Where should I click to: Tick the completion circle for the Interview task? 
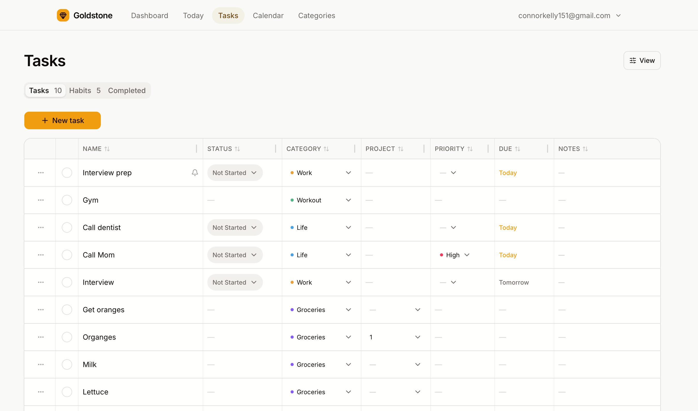[x=67, y=282]
